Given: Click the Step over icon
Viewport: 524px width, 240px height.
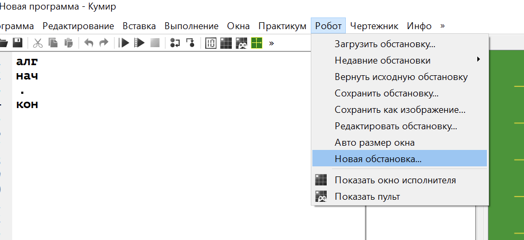Looking at the screenshot, I should click(175, 43).
